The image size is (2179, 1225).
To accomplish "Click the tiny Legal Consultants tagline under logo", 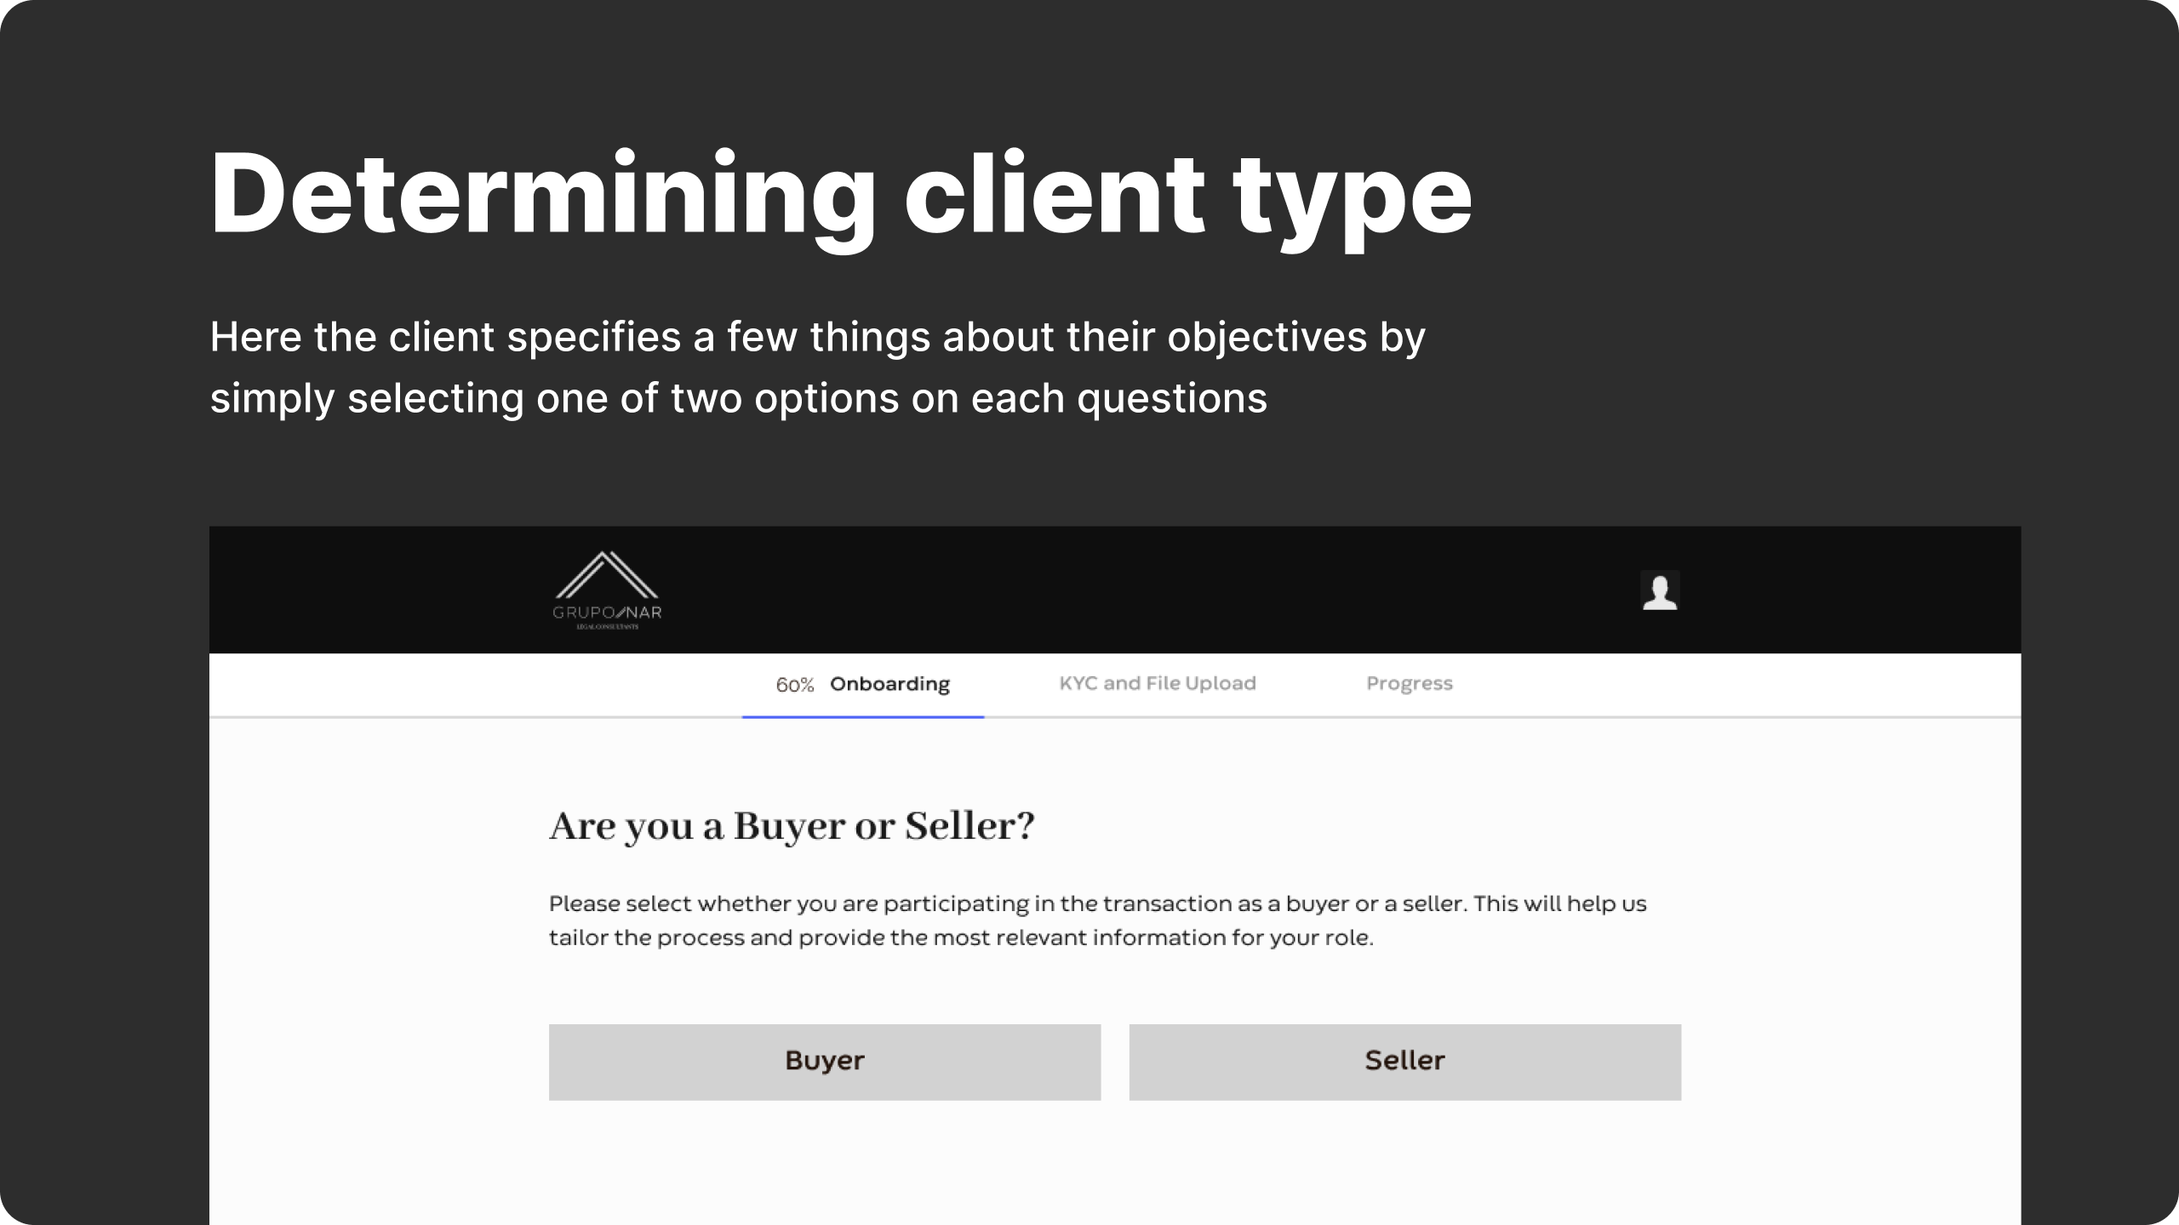I will [x=607, y=627].
